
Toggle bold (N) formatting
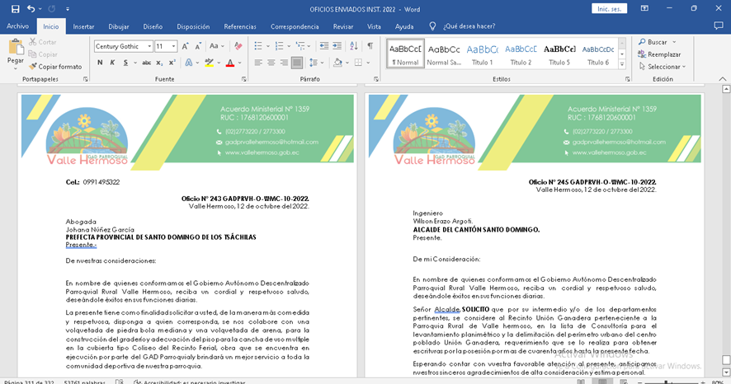coord(100,63)
